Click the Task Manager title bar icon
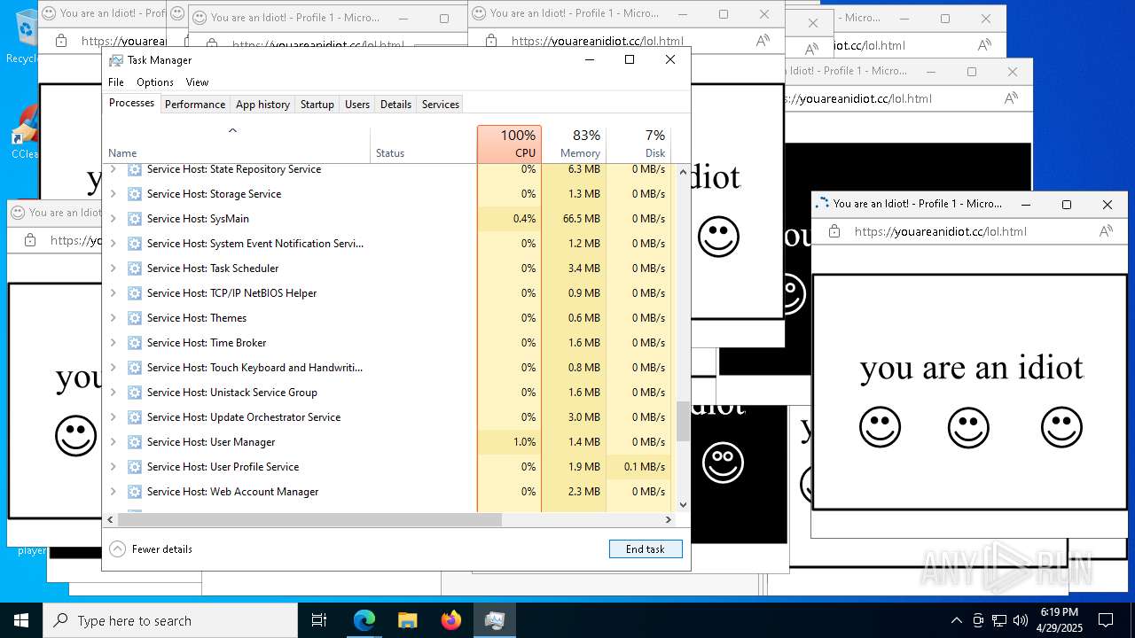This screenshot has height=638, width=1135. point(116,60)
